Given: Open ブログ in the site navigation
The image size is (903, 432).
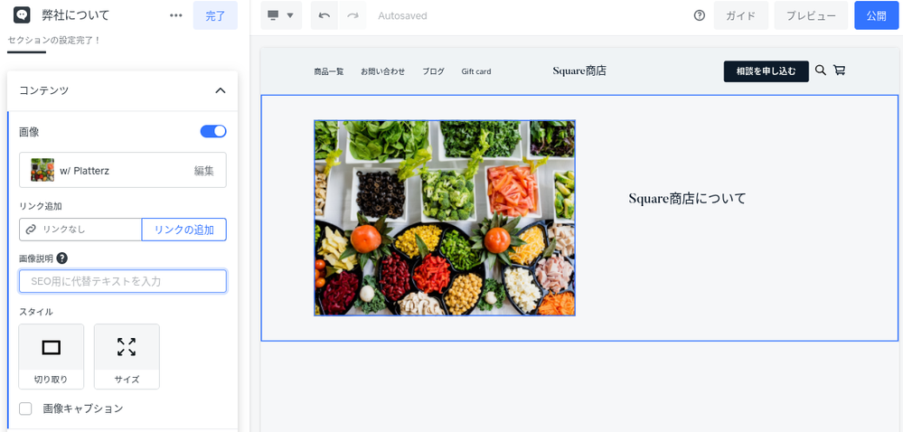Looking at the screenshot, I should 433,71.
